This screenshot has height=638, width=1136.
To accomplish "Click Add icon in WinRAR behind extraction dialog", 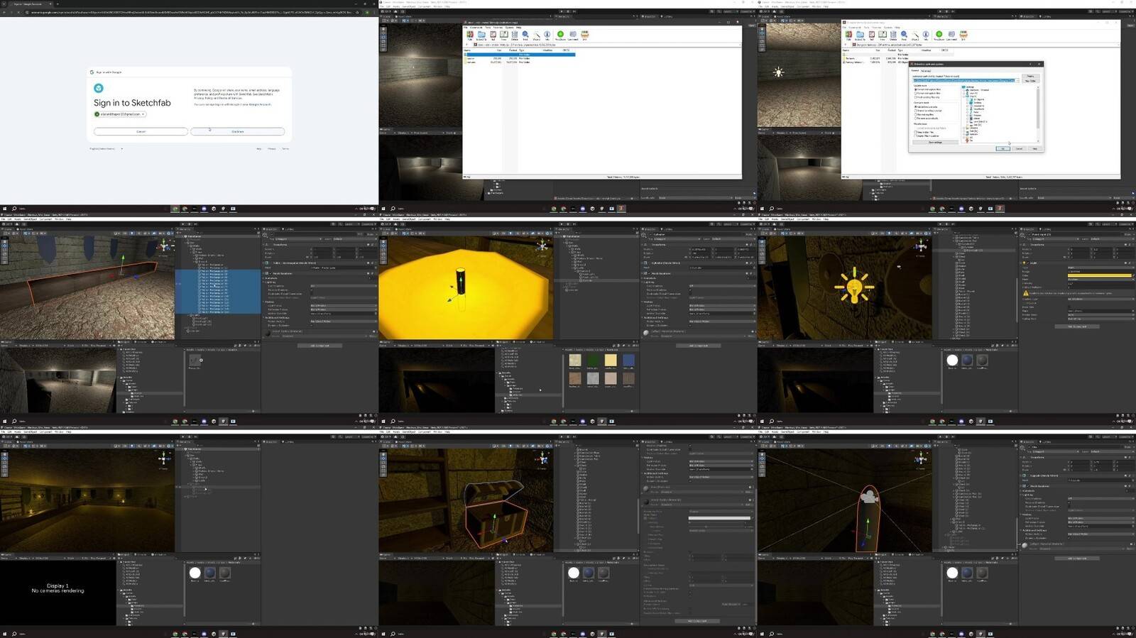I will pyautogui.click(x=848, y=35).
